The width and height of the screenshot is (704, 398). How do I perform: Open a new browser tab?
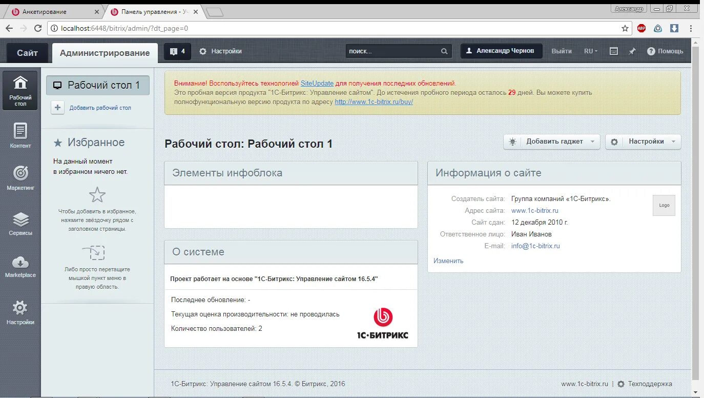[215, 12]
